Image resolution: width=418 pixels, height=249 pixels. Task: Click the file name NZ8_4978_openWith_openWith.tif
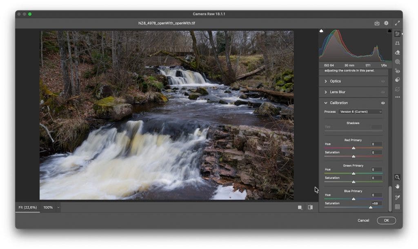167,23
